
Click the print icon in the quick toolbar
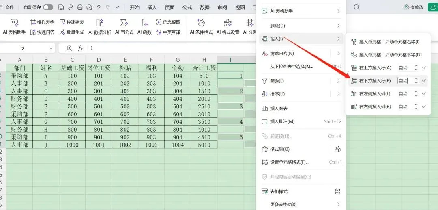click(x=80, y=8)
